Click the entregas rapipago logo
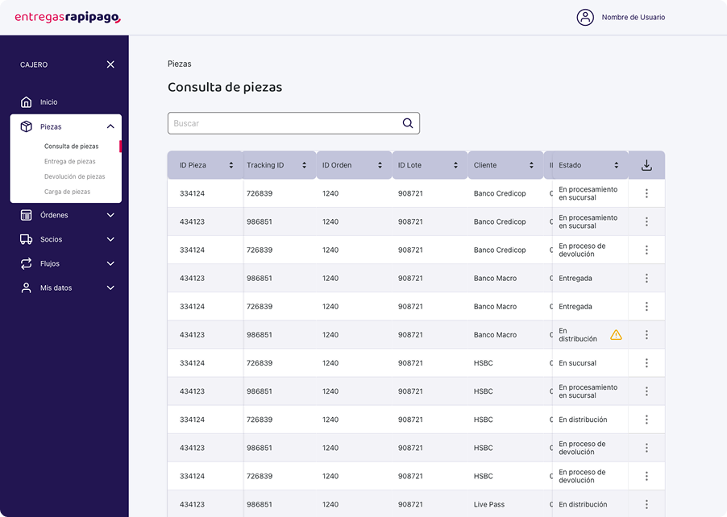The height and width of the screenshot is (517, 727). click(x=68, y=17)
